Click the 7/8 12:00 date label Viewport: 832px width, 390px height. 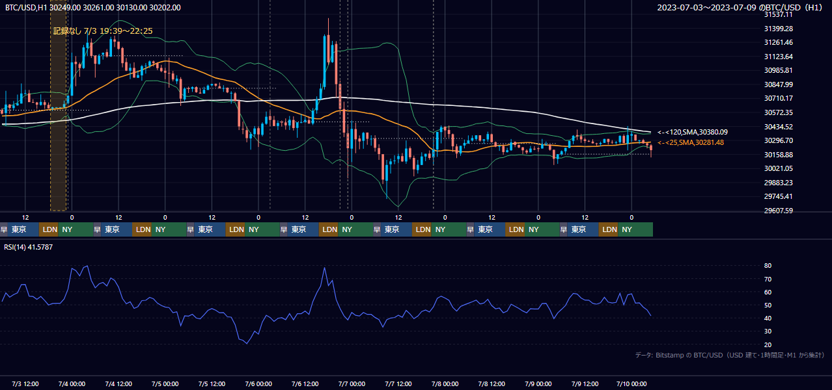(x=492, y=383)
